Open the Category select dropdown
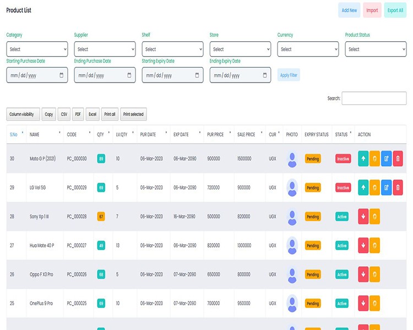413x330 pixels. [x=37, y=49]
